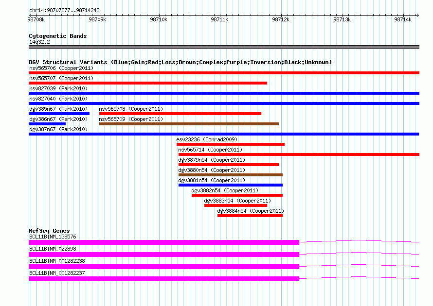The image size is (433, 306).
Task: Click the Cytogenetic Bands track title
Action: pyautogui.click(x=58, y=36)
